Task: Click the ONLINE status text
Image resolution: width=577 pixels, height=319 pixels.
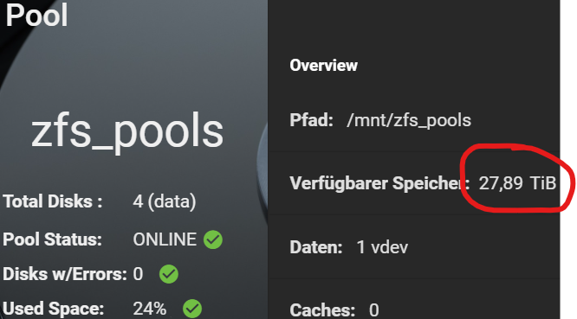Action: pos(165,239)
